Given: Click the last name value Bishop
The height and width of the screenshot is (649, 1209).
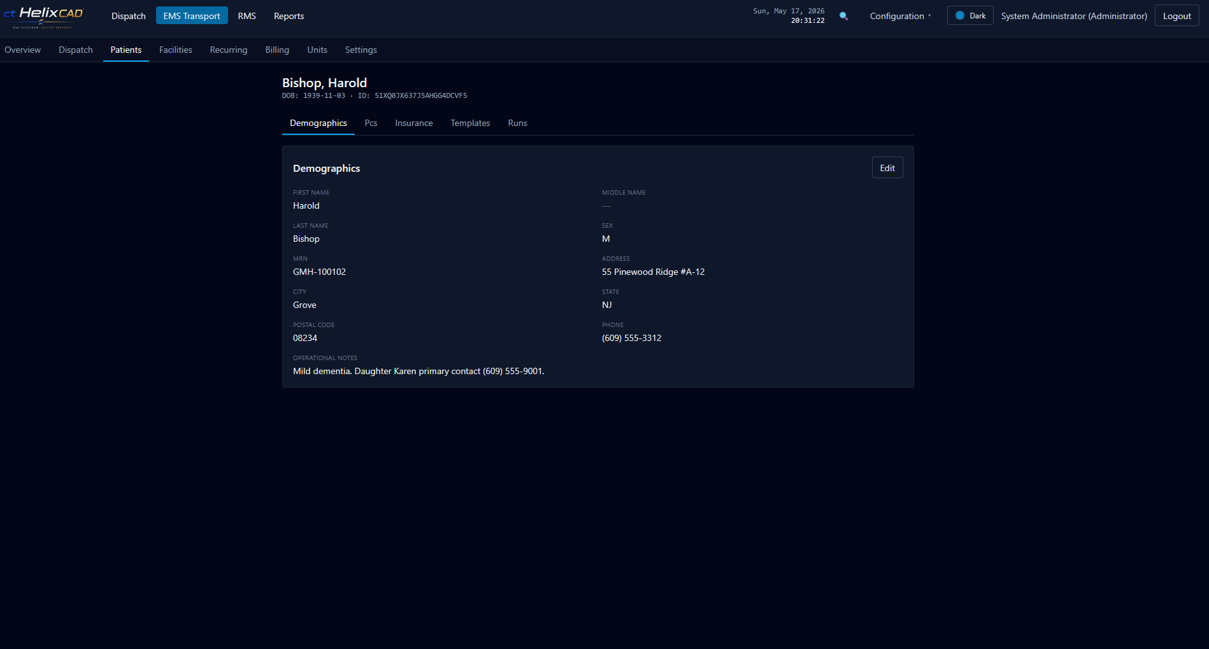Looking at the screenshot, I should tap(306, 239).
